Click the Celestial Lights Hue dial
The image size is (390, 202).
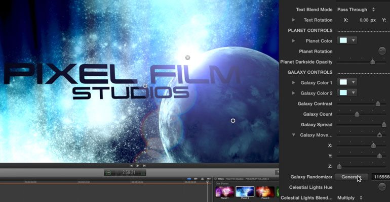382,187
